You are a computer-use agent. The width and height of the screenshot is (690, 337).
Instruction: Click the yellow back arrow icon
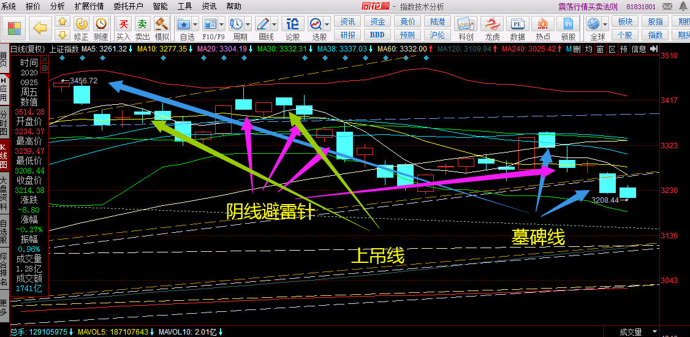click(40, 28)
